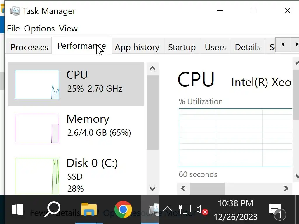Select the CPU performance graph thumbnail
The image size is (299, 224).
pyautogui.click(x=37, y=85)
